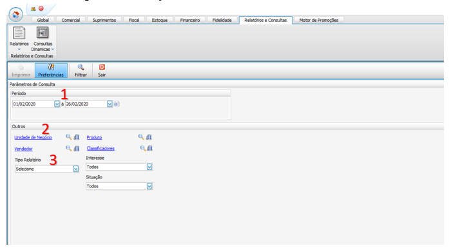The width and height of the screenshot is (451, 248).
Task: Click the binoculars icon for Unidade de Negócio
Action: (x=77, y=137)
